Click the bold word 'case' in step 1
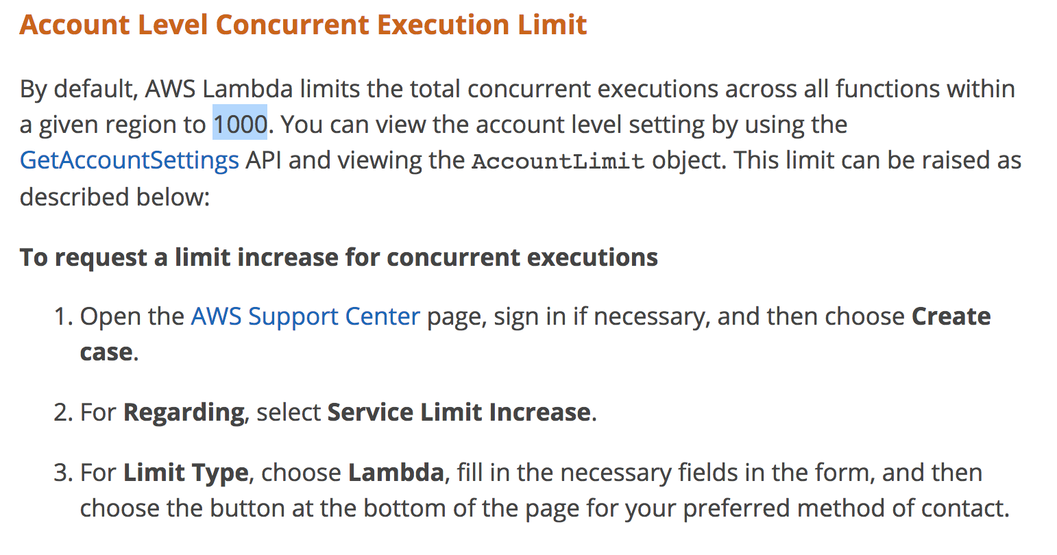Screen dimensions: 1057x555 (x=106, y=352)
